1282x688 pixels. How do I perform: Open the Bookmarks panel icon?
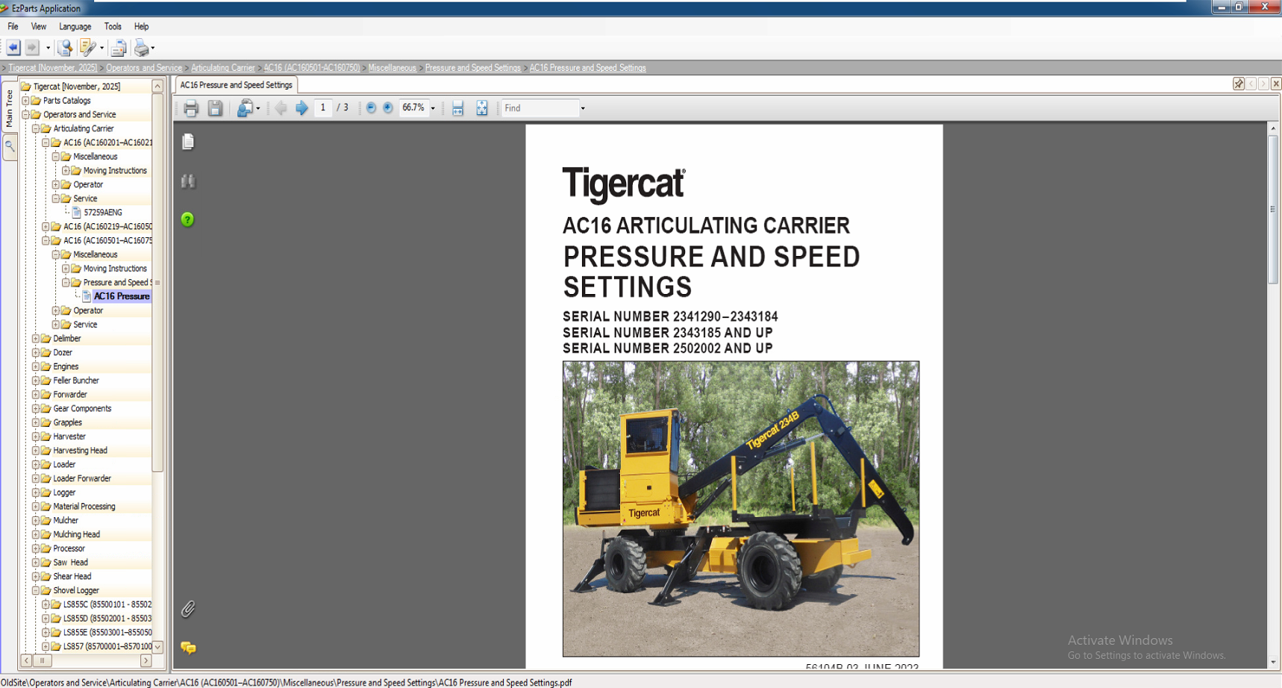[x=188, y=181]
